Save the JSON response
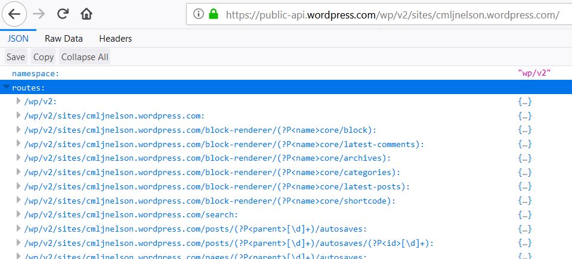572x259 pixels. 16,57
